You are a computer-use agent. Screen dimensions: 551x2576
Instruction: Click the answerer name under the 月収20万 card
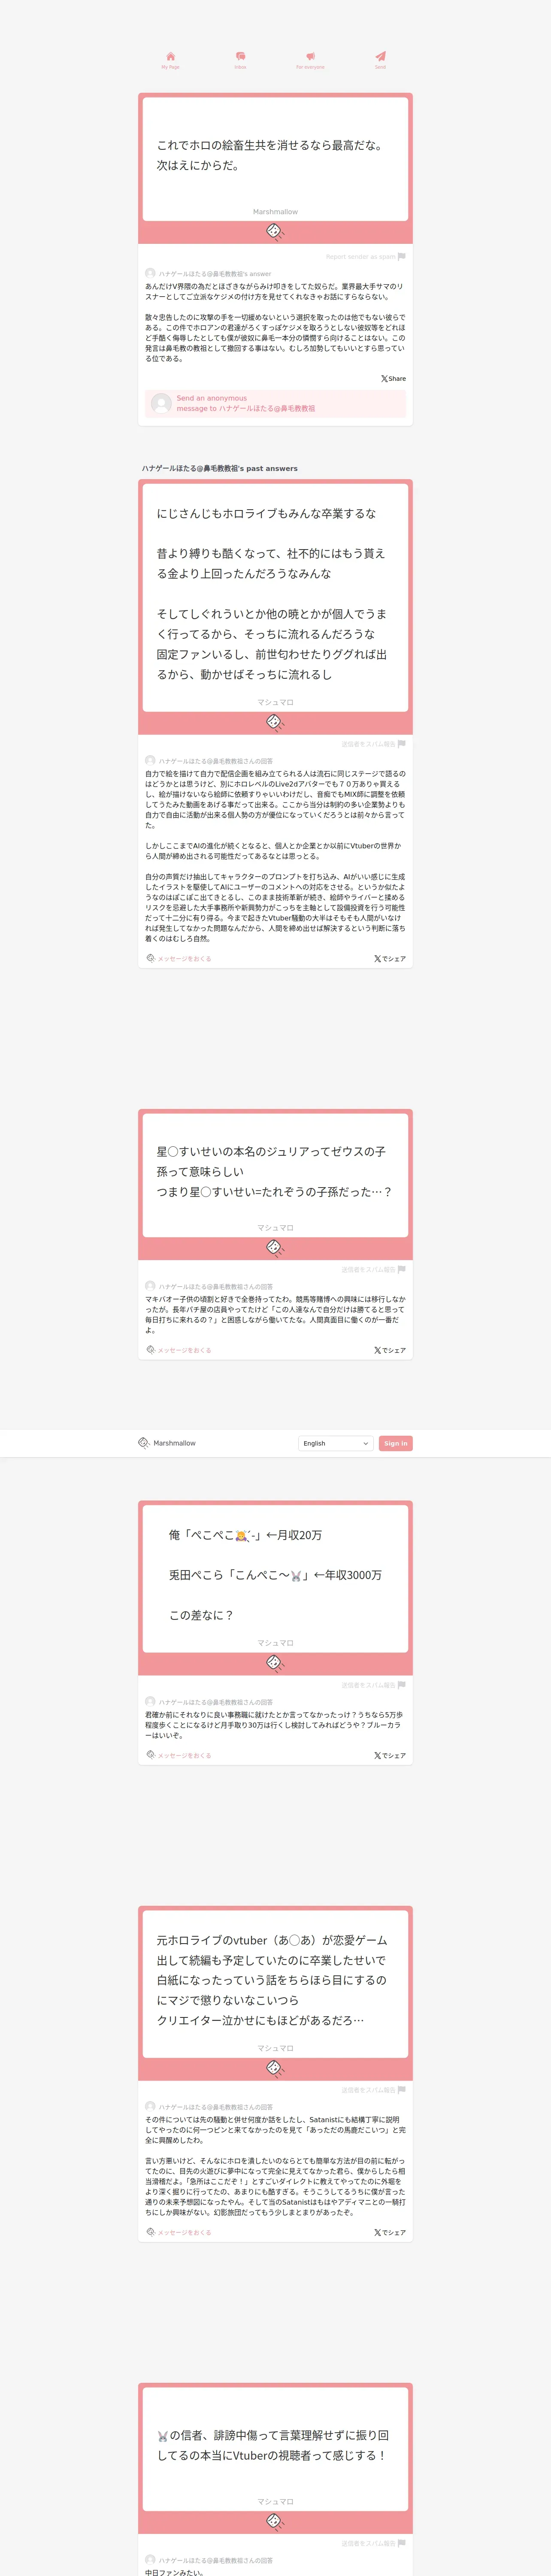pos(215,1702)
